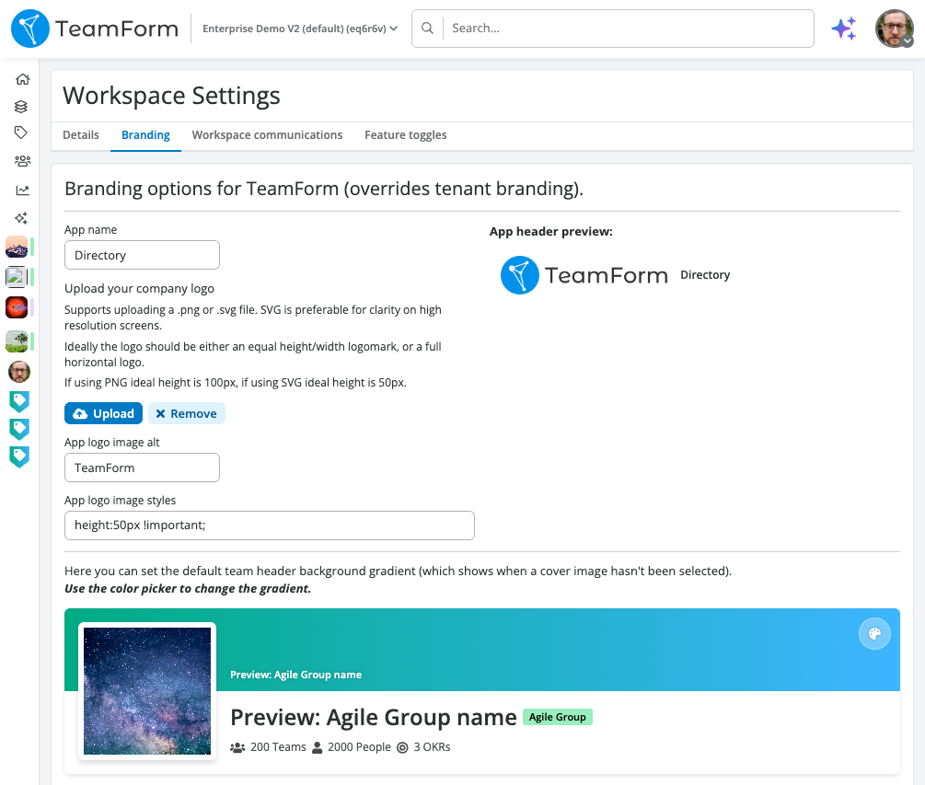Click the 200 Teams stat

coord(269,747)
